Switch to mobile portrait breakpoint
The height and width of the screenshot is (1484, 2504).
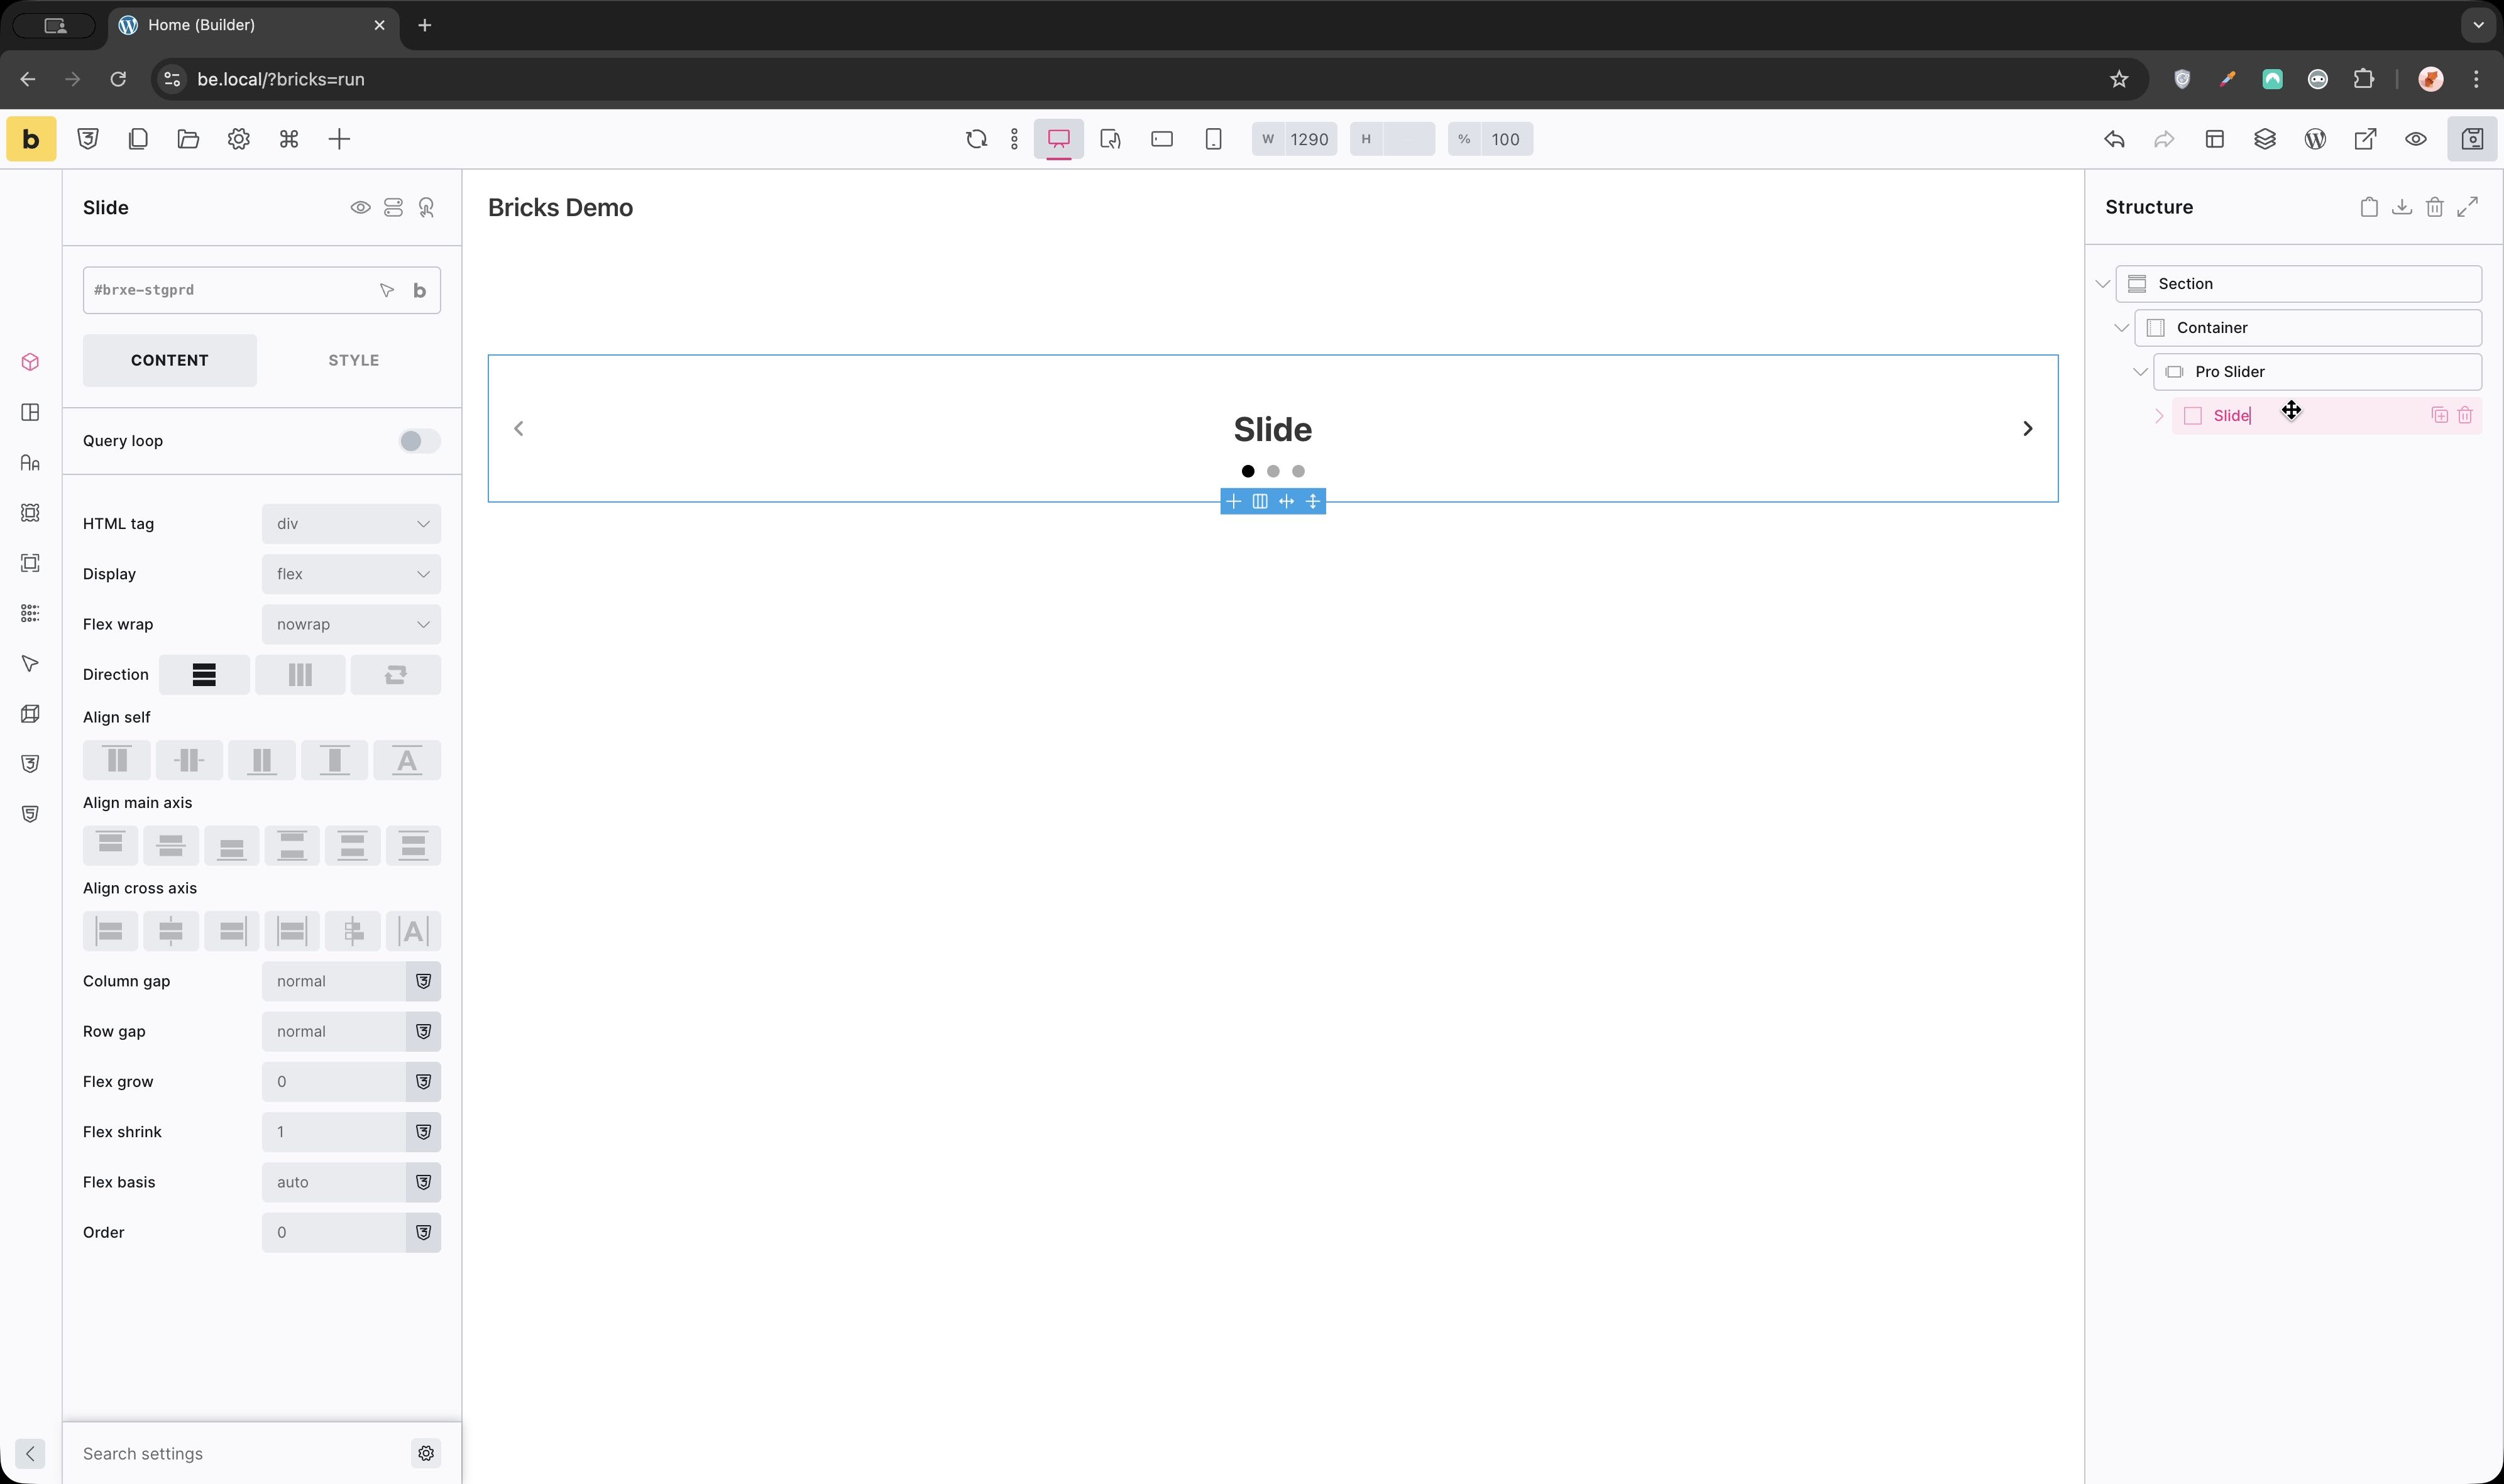click(1212, 139)
